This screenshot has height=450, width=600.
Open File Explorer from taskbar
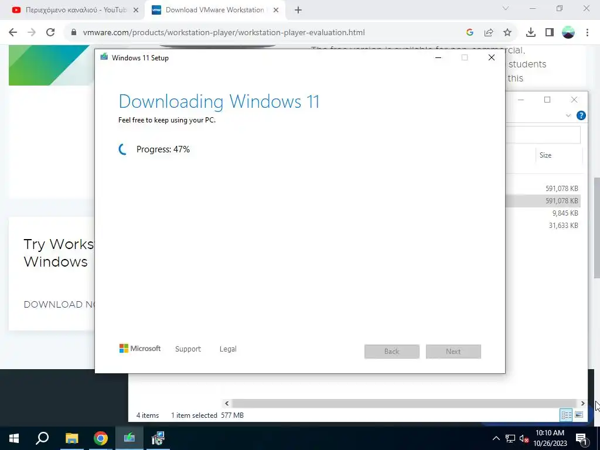tap(71, 438)
